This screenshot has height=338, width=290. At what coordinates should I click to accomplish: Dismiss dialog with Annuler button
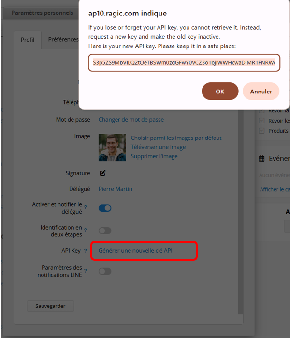(x=261, y=91)
